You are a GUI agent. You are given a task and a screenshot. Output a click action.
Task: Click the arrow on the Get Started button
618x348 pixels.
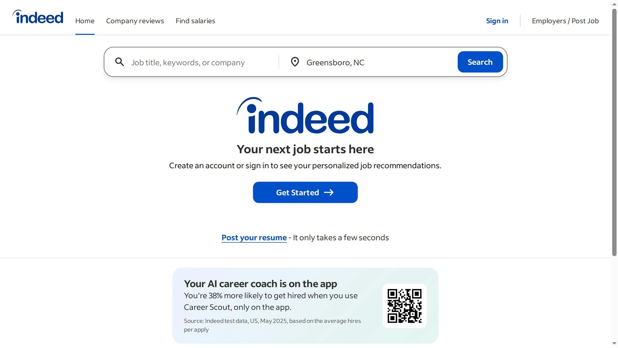point(329,192)
